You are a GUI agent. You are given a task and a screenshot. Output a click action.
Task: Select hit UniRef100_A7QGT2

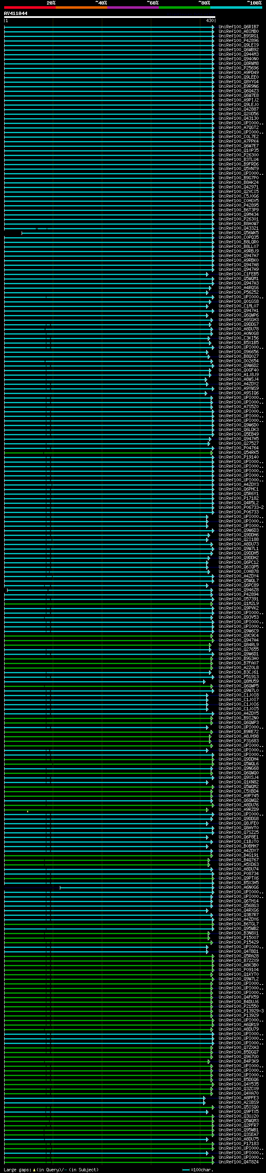coord(238,127)
